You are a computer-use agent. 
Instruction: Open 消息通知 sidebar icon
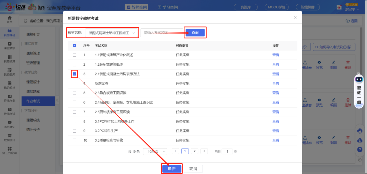[10, 124]
